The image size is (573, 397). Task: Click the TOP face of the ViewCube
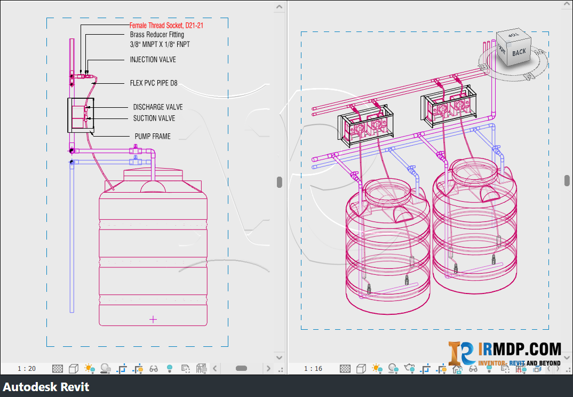(x=513, y=35)
